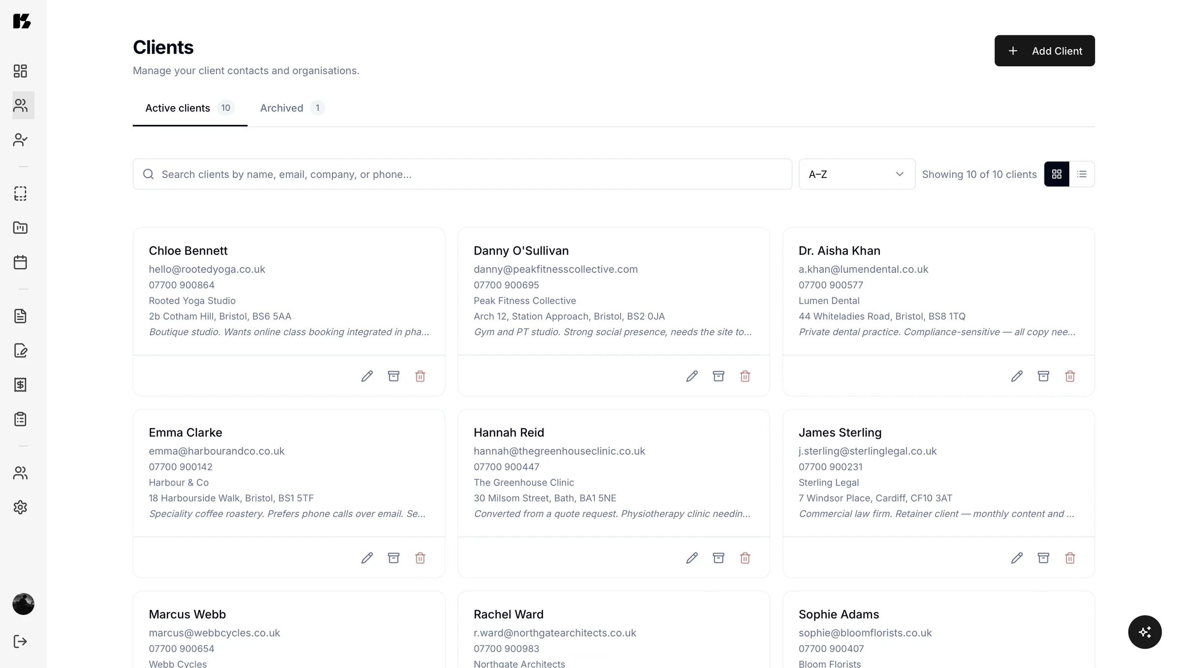Delete Chloe Bennett client
Image resolution: width=1181 pixels, height=668 pixels.
[x=420, y=376]
